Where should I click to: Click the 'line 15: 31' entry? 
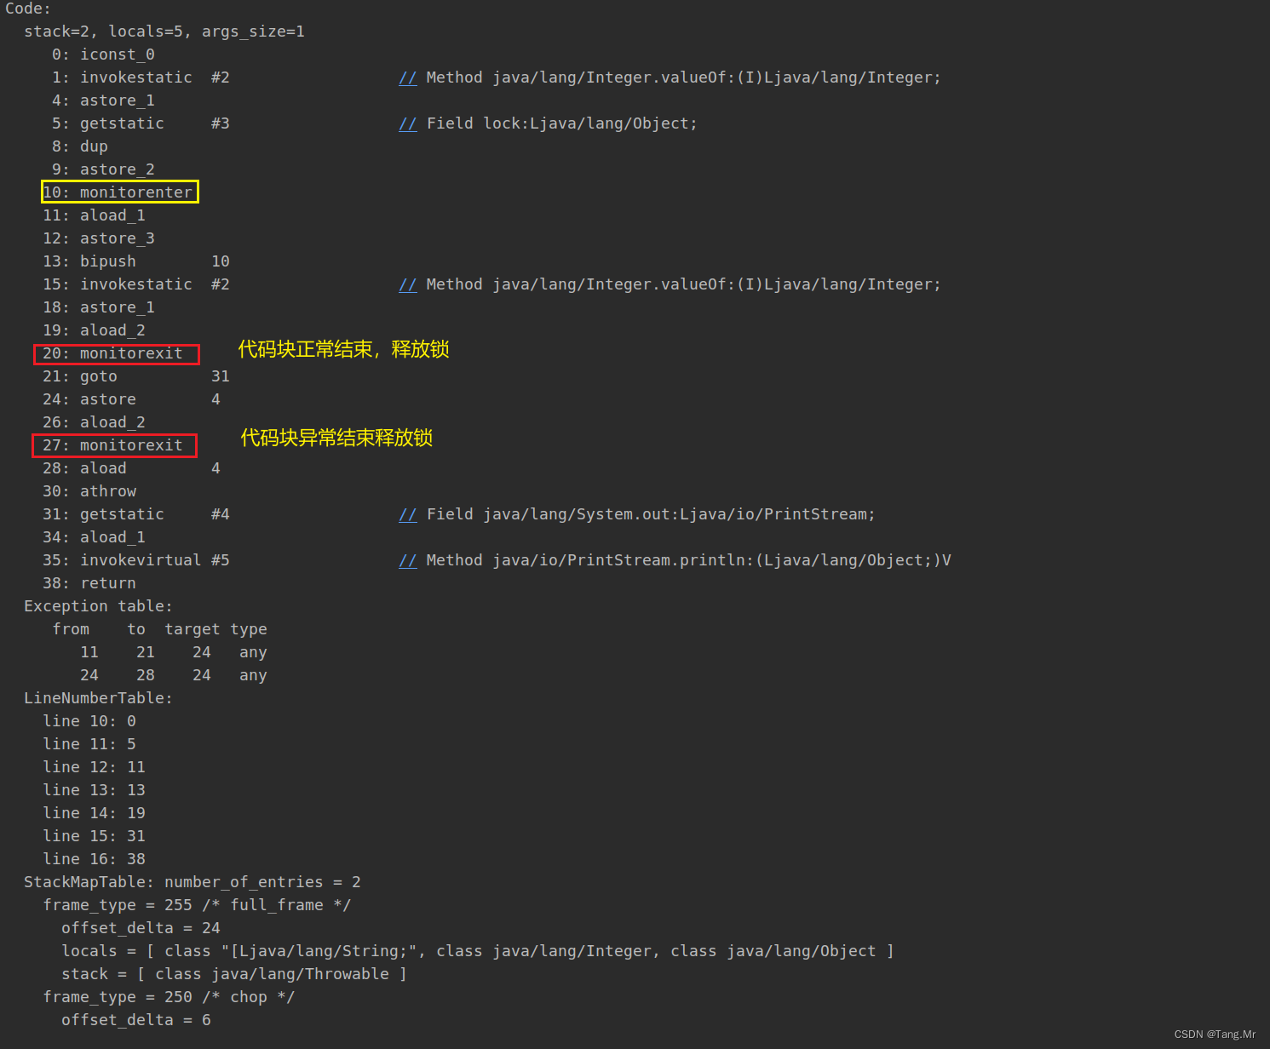point(95,836)
